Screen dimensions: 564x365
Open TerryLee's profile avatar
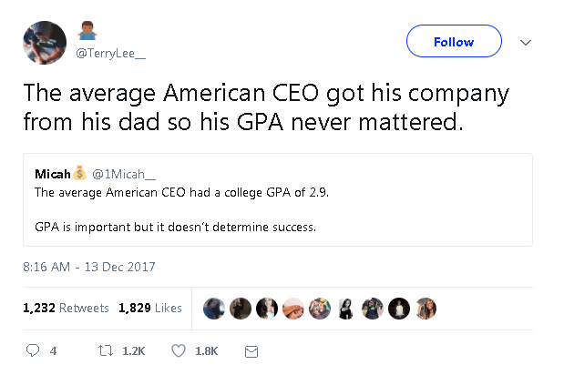coord(44,43)
